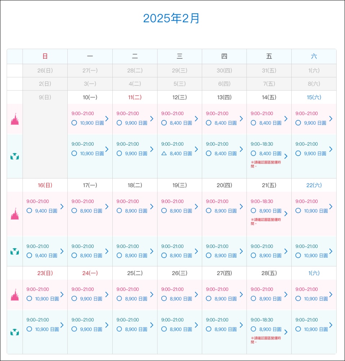Open the arrow for DisneySea Feb 14 18:30 closing
Screen dimensions: 345x361
(286, 156)
